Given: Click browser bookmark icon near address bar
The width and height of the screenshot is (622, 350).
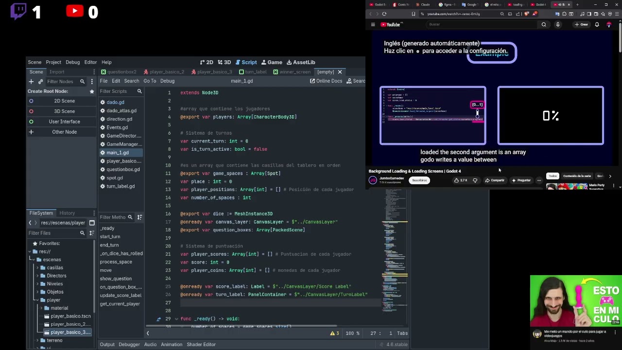Looking at the screenshot, I should click(x=414, y=14).
